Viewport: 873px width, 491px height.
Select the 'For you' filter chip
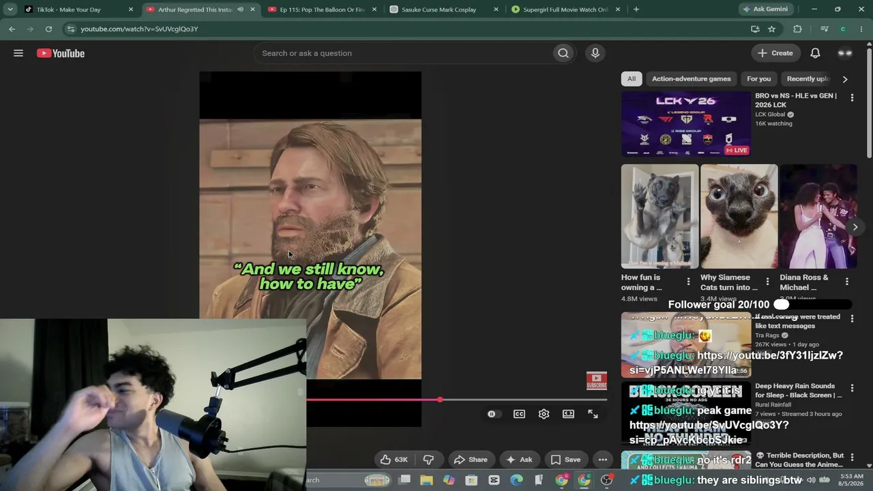pyautogui.click(x=758, y=79)
